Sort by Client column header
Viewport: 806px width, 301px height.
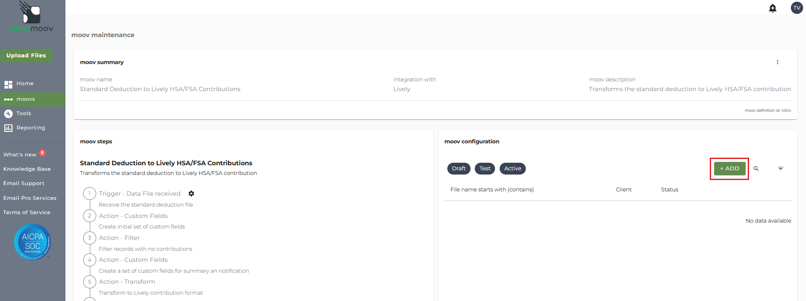click(x=624, y=190)
